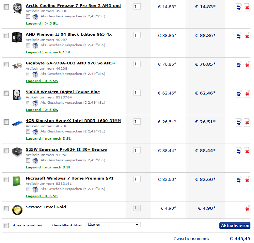Remove Service Level Gold from cart

coord(247,209)
